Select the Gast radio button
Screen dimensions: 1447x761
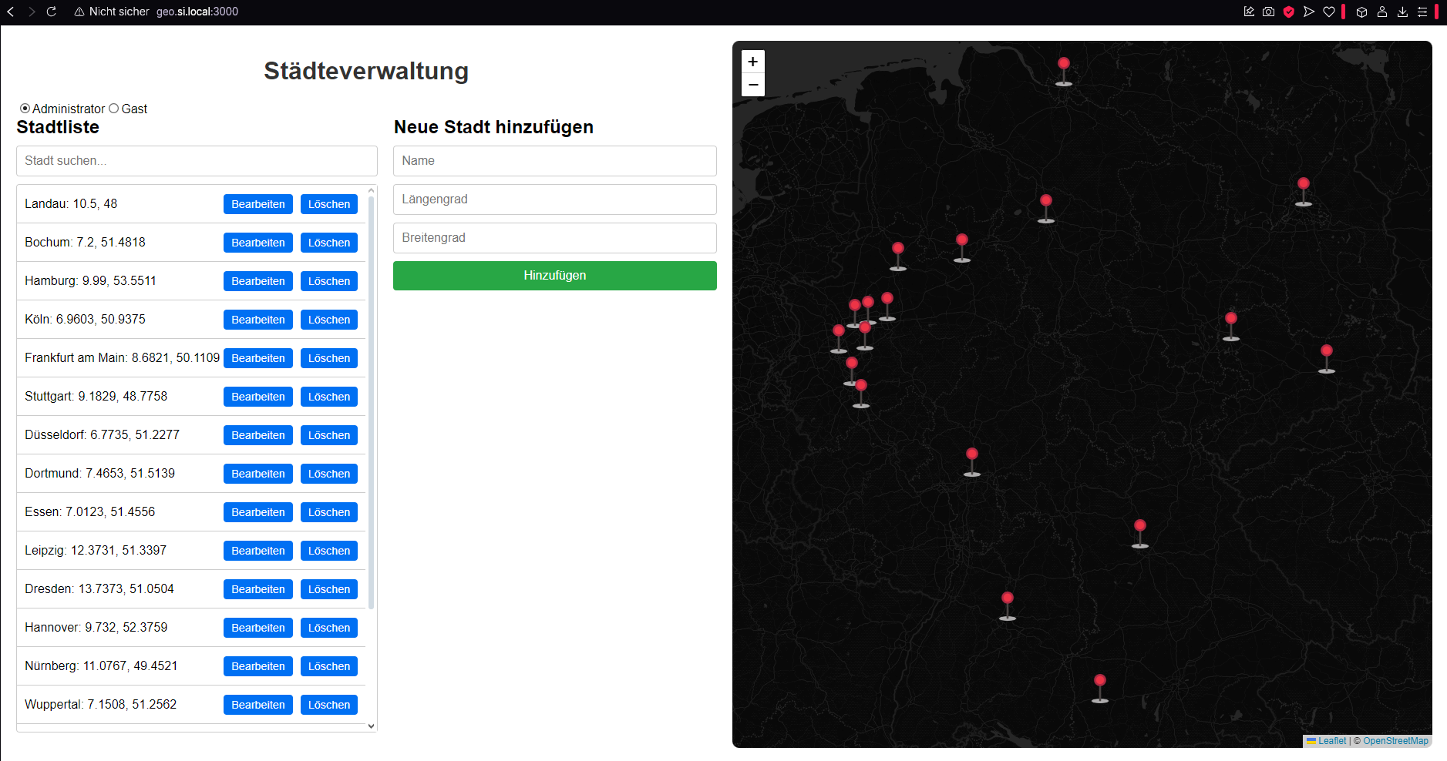(x=114, y=109)
